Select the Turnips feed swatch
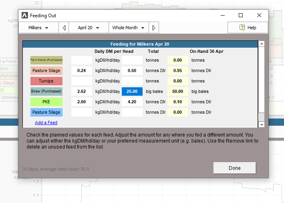The height and width of the screenshot is (203, 284). (x=46, y=81)
